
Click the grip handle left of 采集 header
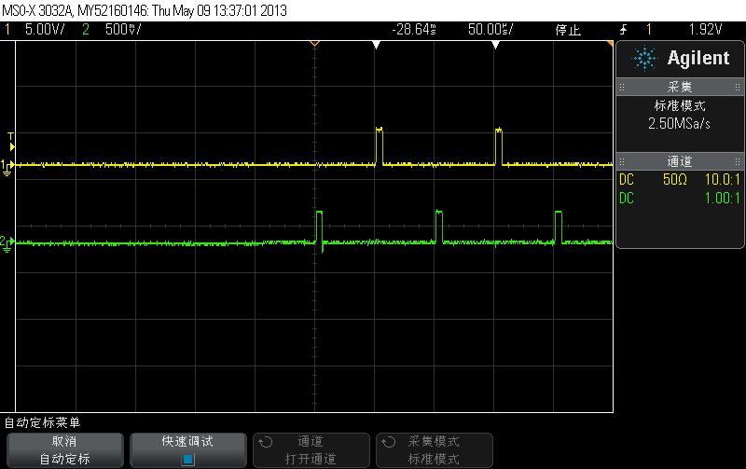coord(622,87)
